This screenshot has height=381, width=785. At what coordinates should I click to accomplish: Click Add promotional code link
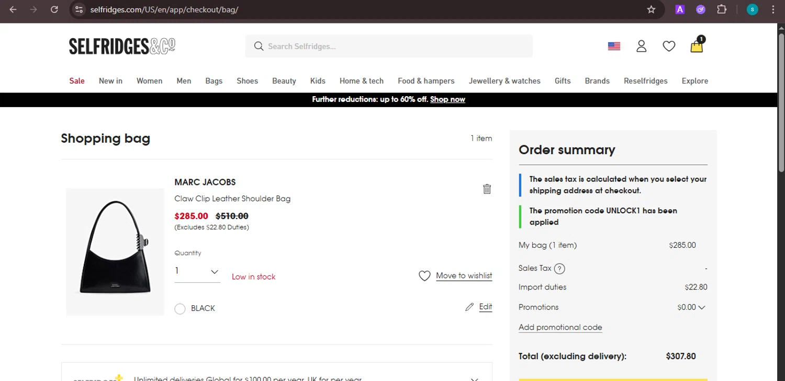pos(560,328)
